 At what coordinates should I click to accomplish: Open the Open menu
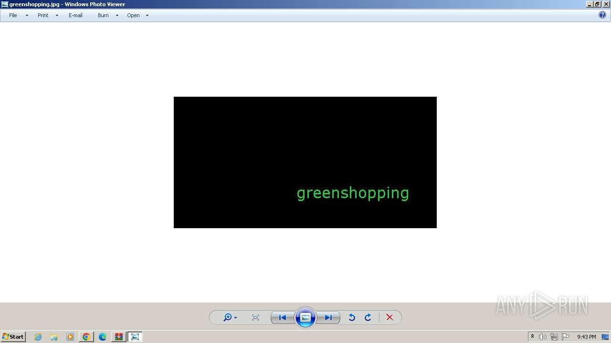click(133, 15)
